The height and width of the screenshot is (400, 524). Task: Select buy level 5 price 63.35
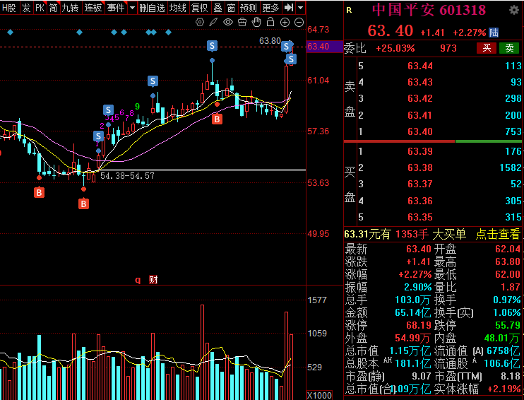pos(420,217)
